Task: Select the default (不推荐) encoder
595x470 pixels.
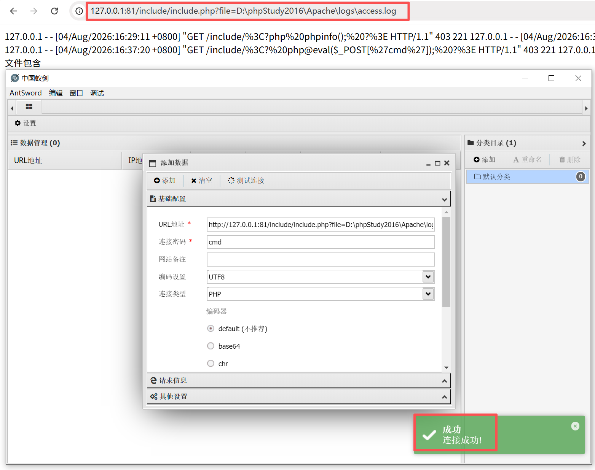Action: click(211, 329)
